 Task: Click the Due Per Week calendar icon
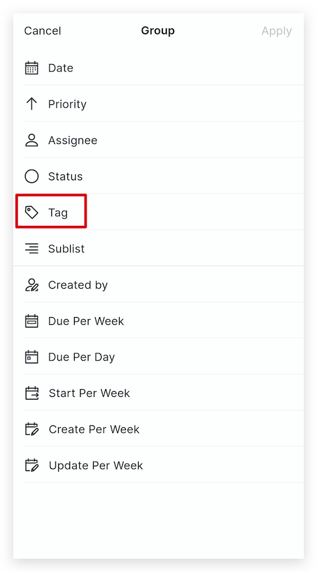coord(32,320)
